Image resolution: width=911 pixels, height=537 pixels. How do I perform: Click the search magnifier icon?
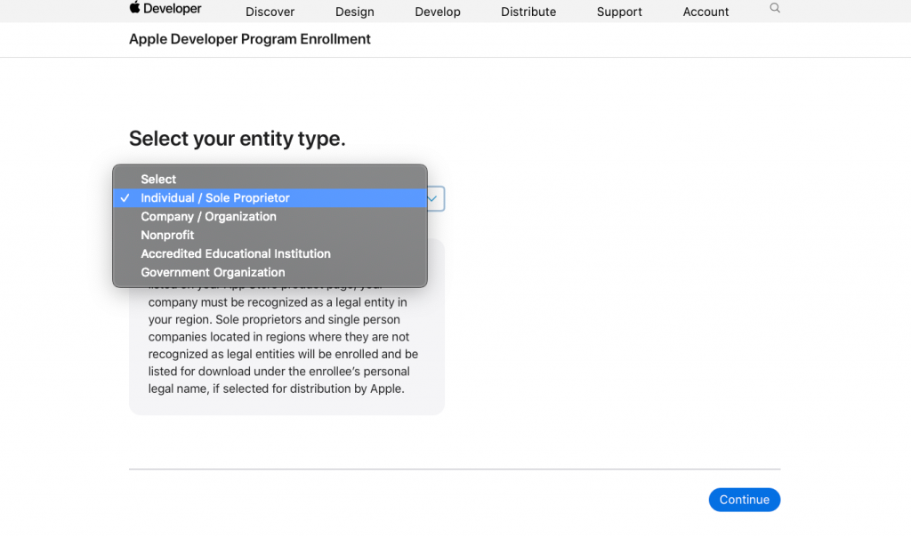pos(775,8)
